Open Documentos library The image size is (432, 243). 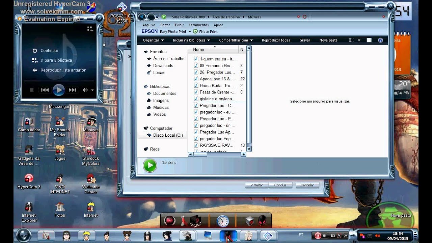165,93
